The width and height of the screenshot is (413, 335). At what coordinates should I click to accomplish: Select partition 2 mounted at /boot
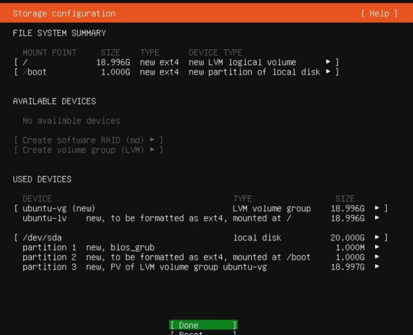(x=200, y=257)
